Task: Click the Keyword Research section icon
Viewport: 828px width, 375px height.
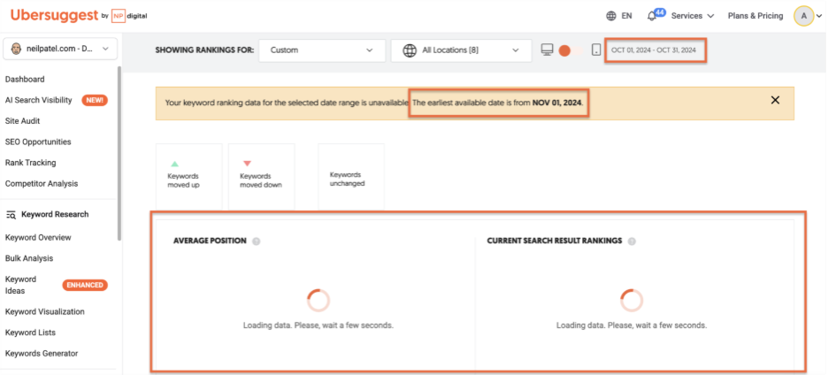Action: [11, 214]
